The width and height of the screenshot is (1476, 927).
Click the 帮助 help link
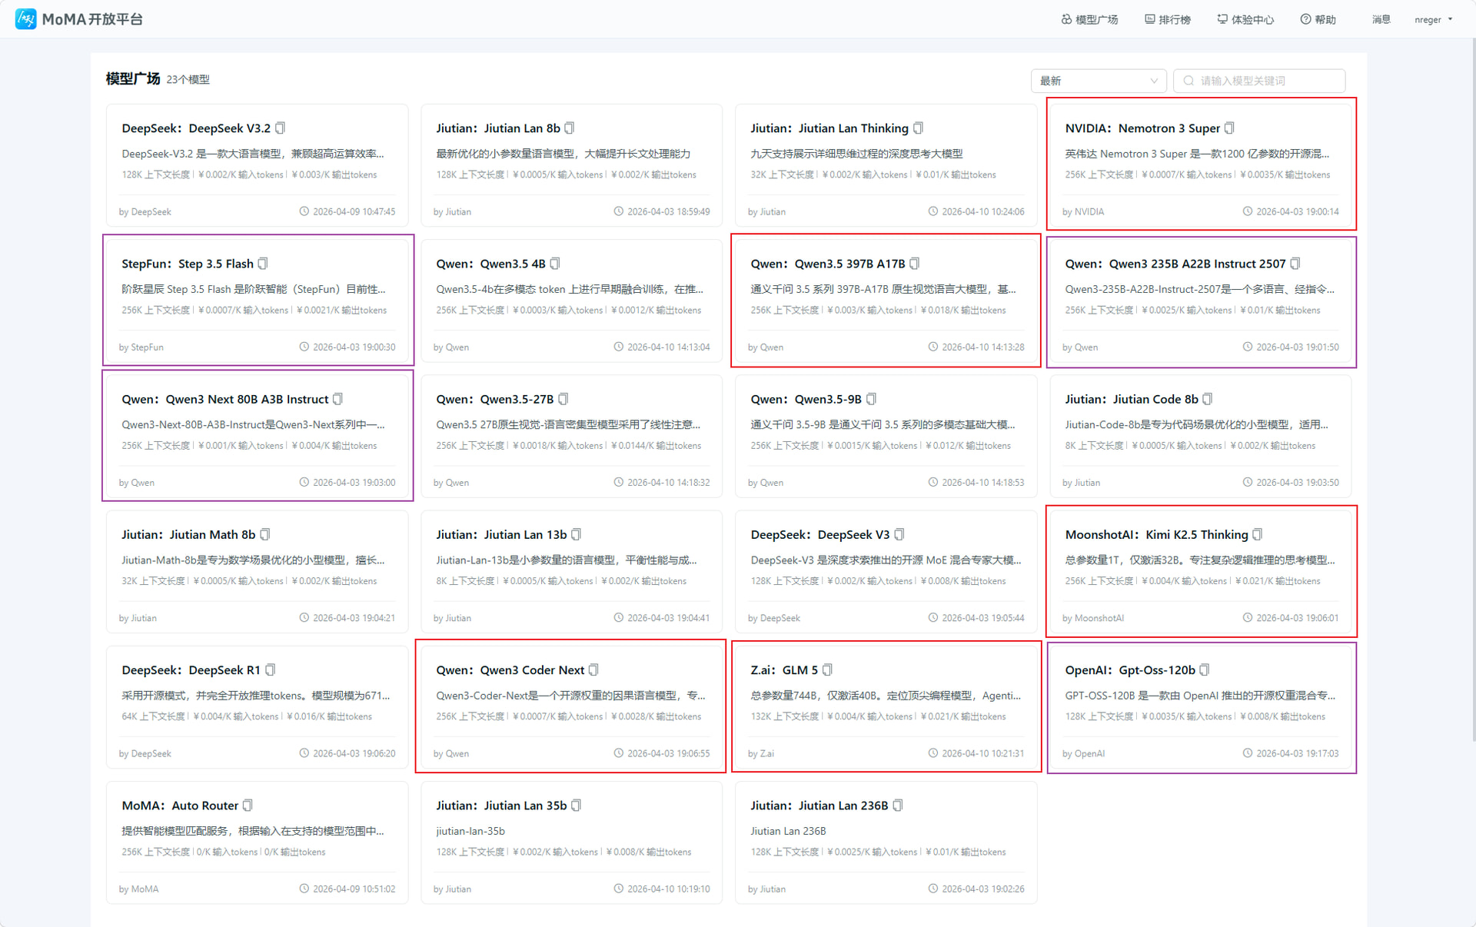click(1318, 20)
